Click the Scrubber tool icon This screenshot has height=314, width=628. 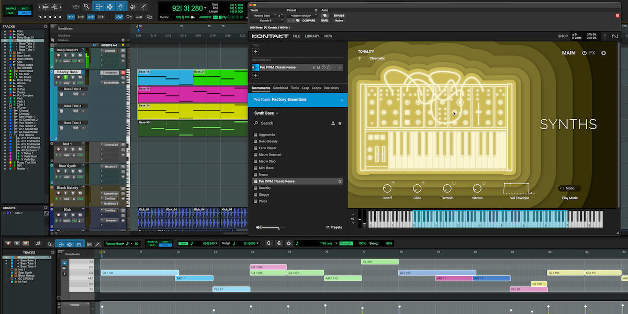(x=132, y=6)
